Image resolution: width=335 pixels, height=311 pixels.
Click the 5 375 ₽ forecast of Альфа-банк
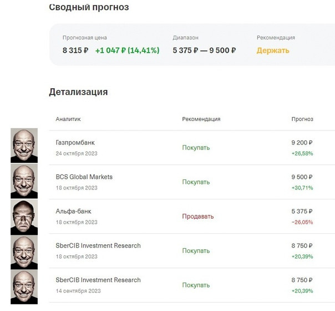click(302, 212)
